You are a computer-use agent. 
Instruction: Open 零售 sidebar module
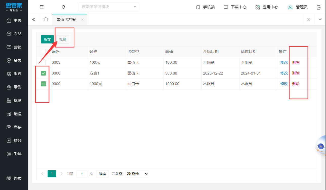[14, 87]
